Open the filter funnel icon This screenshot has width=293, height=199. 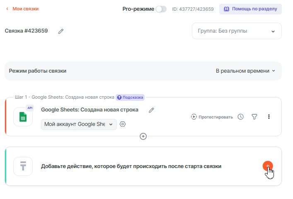[254, 117]
